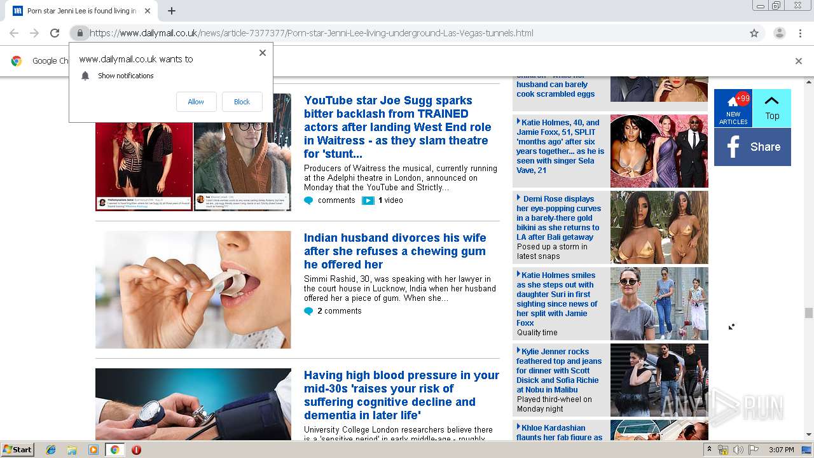Viewport: 814px width, 458px height.
Task: Open the Khloe Kardashian sidebar story
Action: [560, 432]
